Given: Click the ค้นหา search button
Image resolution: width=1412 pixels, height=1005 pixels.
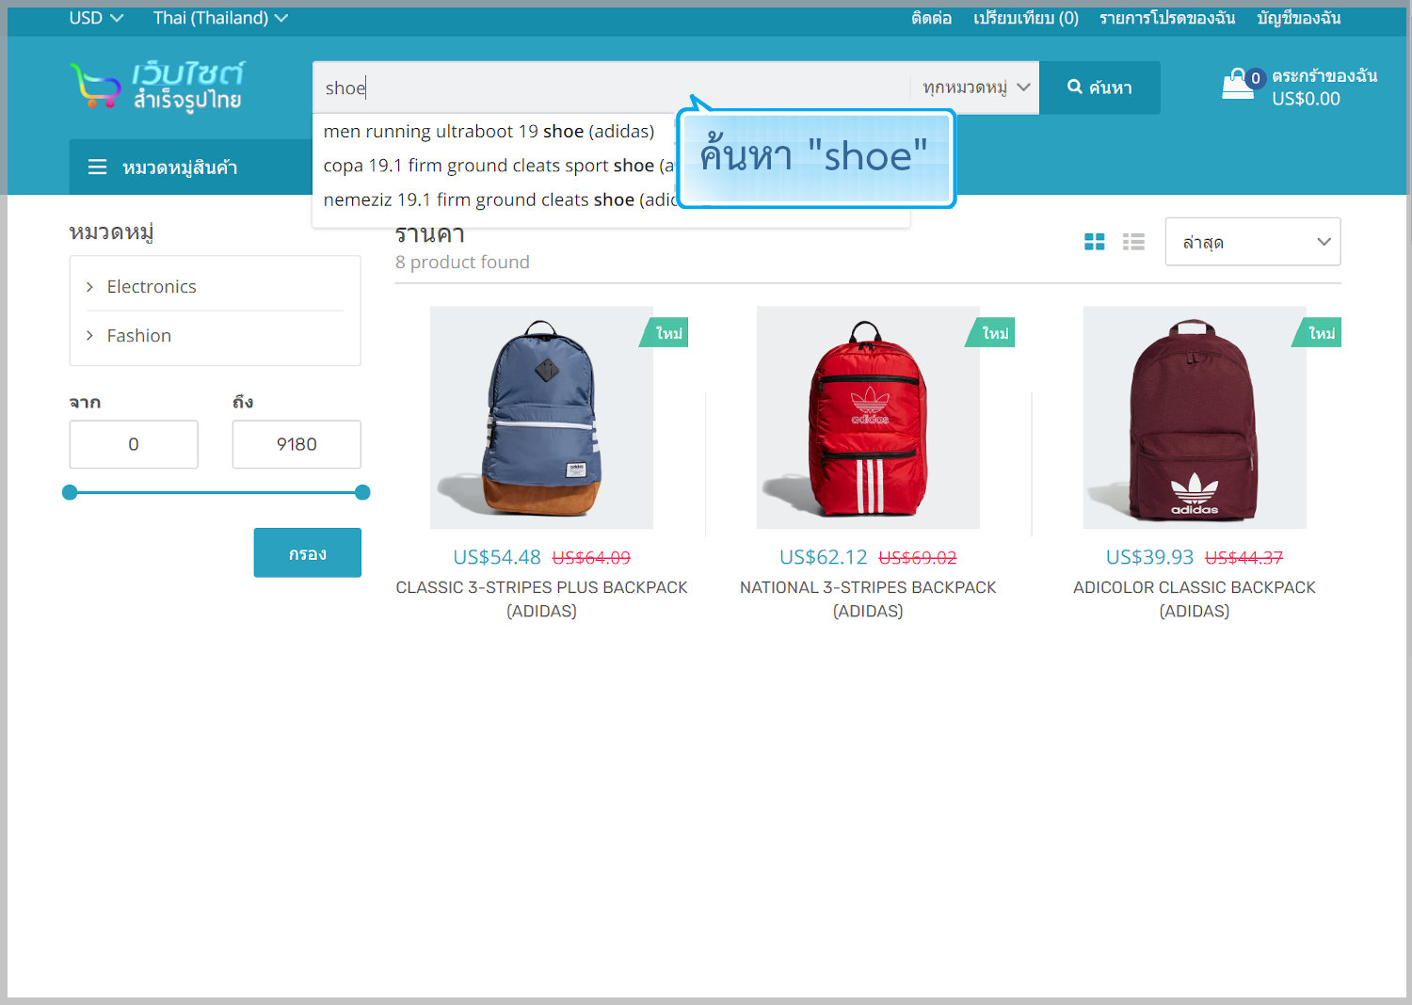Looking at the screenshot, I should point(1099,88).
